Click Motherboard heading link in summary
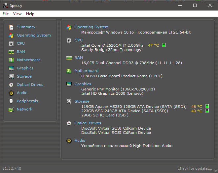Screen dimensions: 218x173 (x=87, y=71)
